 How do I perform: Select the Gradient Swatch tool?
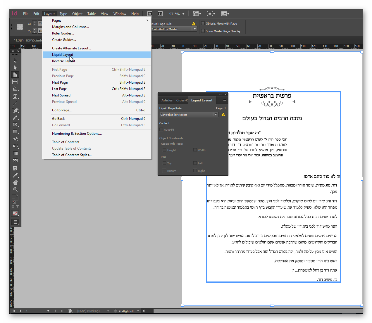pos(15,153)
